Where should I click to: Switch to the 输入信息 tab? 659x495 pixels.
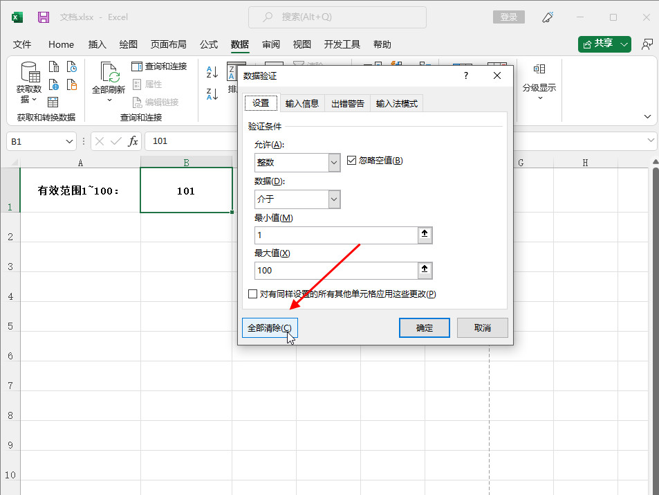coord(301,104)
